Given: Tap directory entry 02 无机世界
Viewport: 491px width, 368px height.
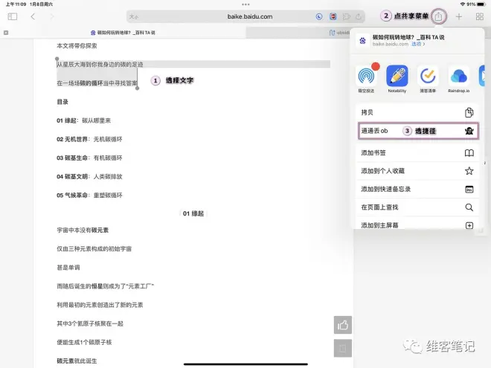Looking at the screenshot, I should 89,139.
